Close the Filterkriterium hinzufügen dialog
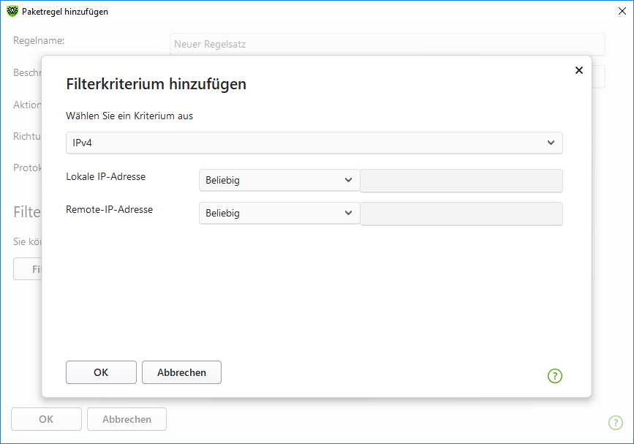Viewport: 634px width, 444px height. pos(578,70)
